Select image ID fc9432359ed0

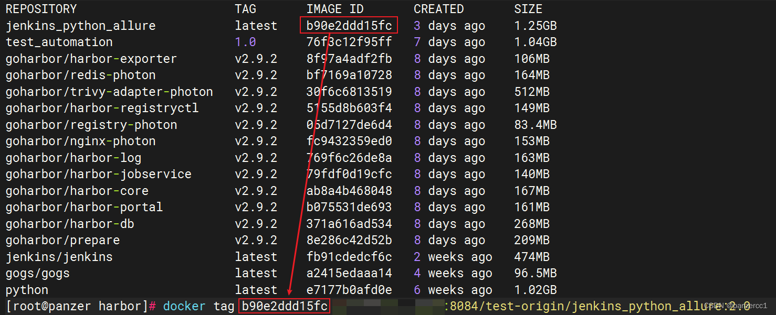coord(349,141)
